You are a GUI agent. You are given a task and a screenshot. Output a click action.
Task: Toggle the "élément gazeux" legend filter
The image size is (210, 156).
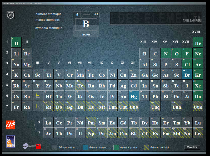(x=116, y=147)
